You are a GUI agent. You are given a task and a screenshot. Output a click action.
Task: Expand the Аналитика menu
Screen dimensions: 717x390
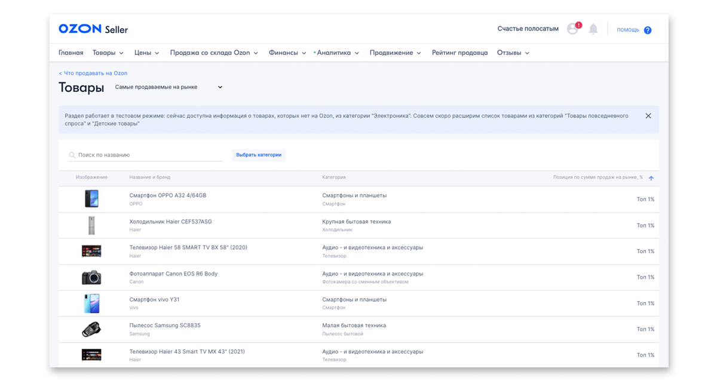coord(338,53)
